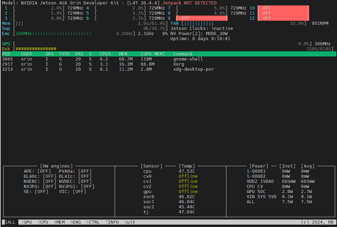Click the yellow Offline status for cv0 sensor
337x227 pixels.
pos(188,176)
